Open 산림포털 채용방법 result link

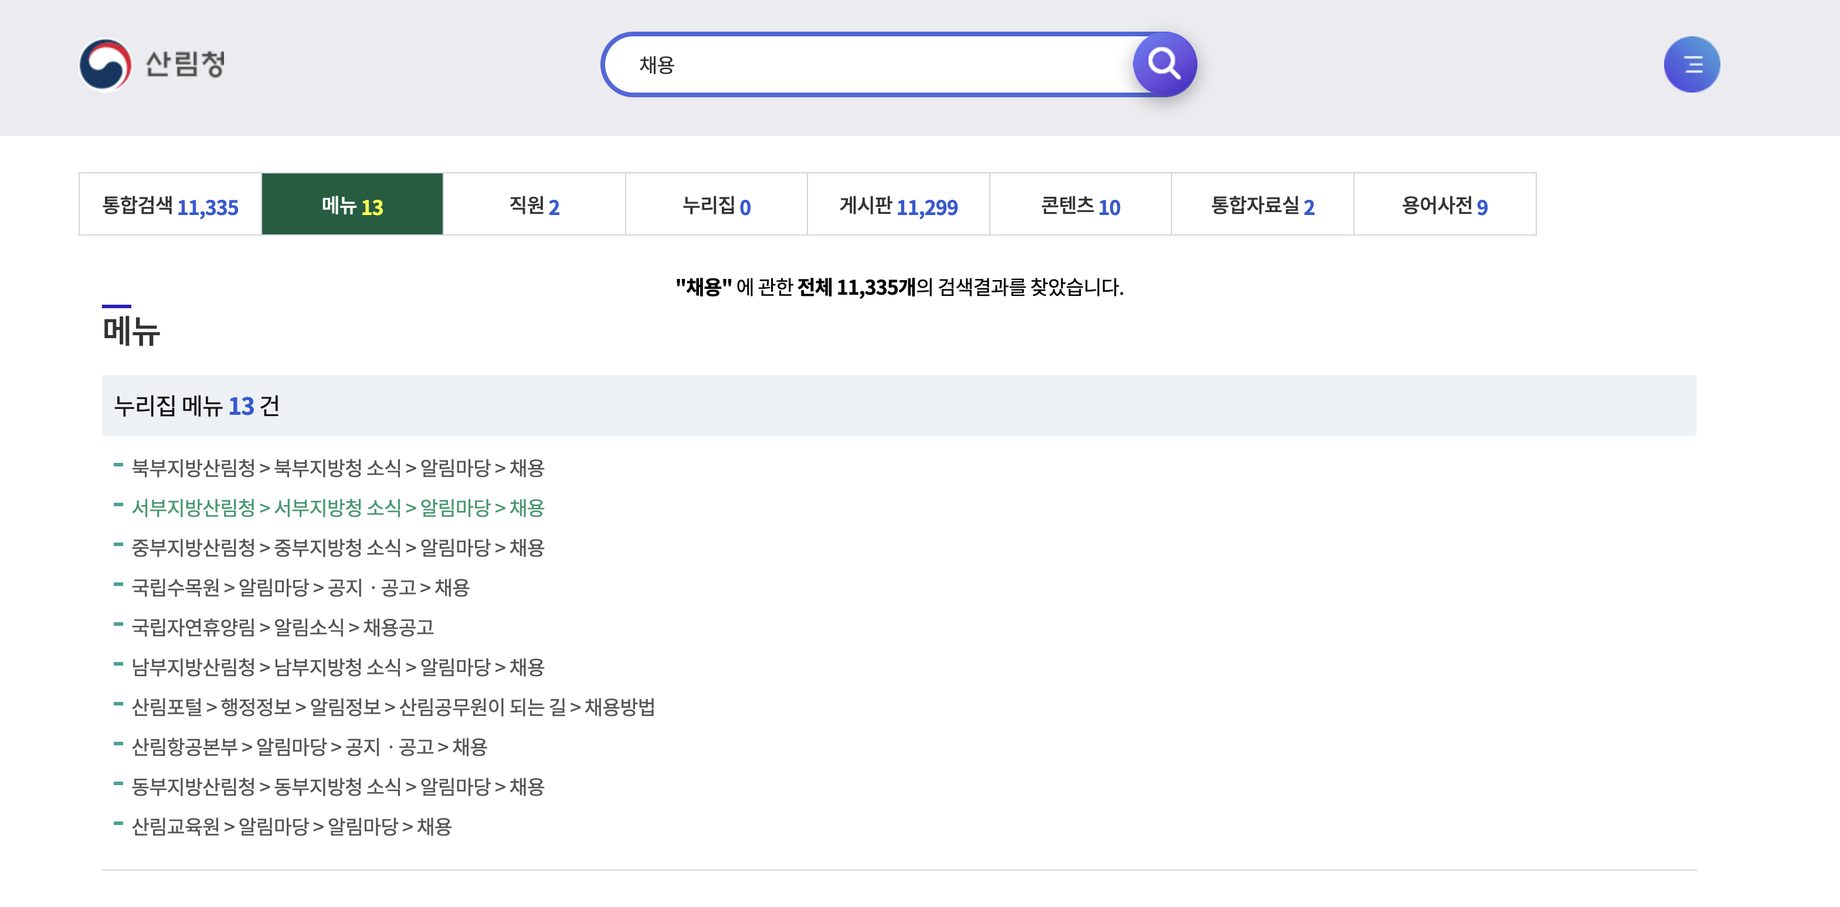(393, 708)
